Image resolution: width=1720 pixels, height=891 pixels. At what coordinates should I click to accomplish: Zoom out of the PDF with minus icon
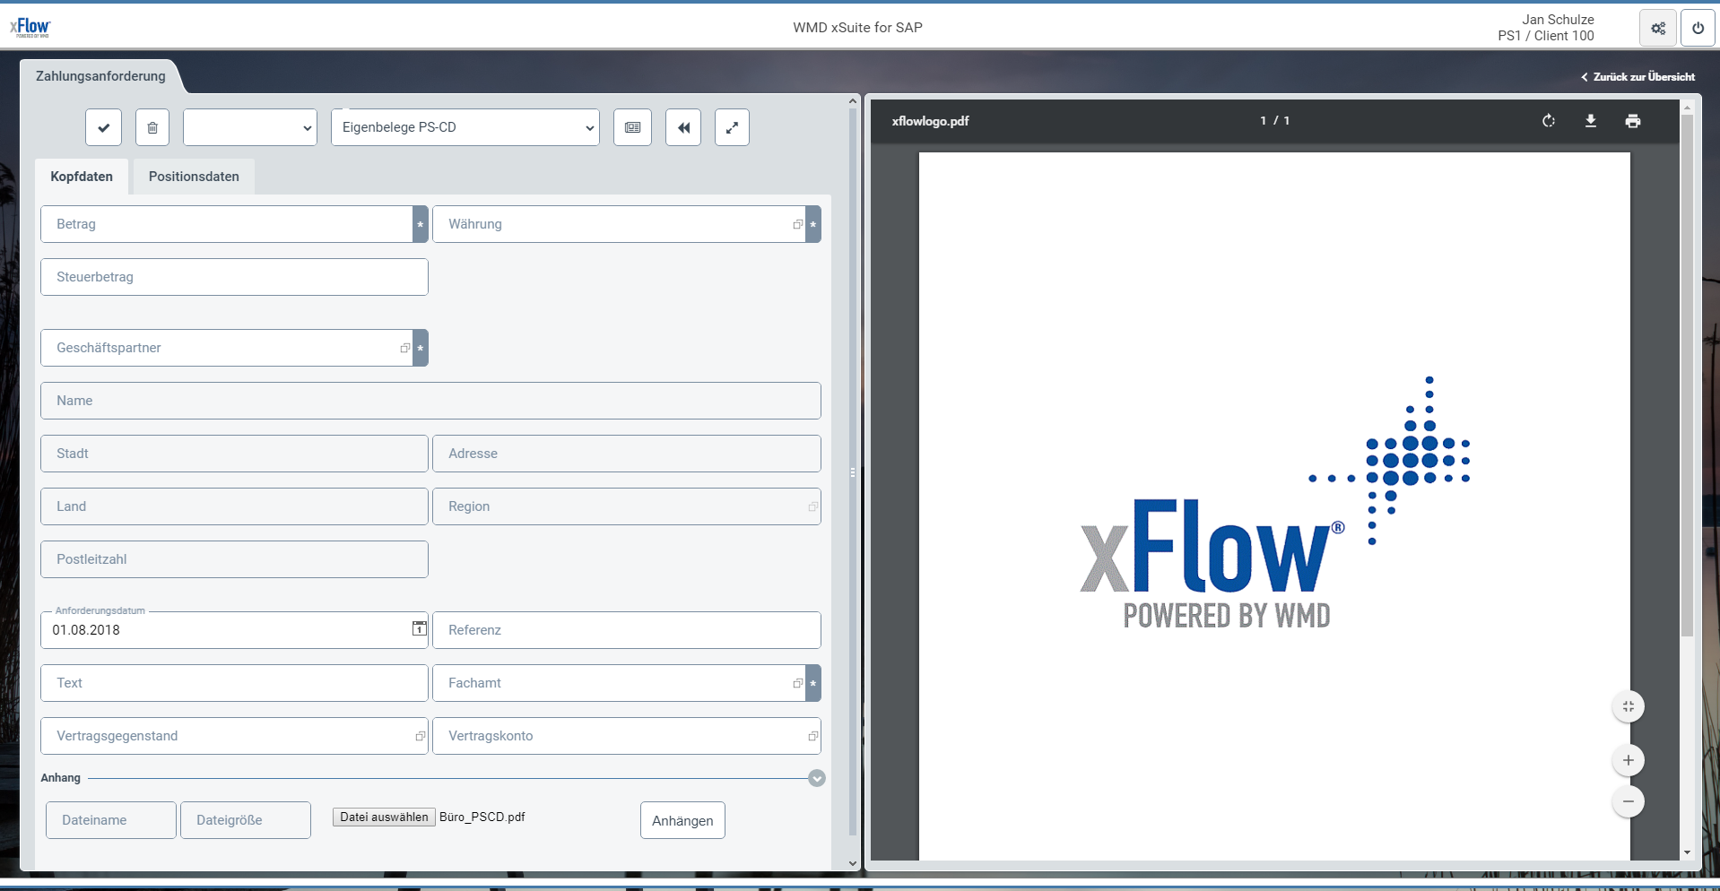click(x=1629, y=802)
